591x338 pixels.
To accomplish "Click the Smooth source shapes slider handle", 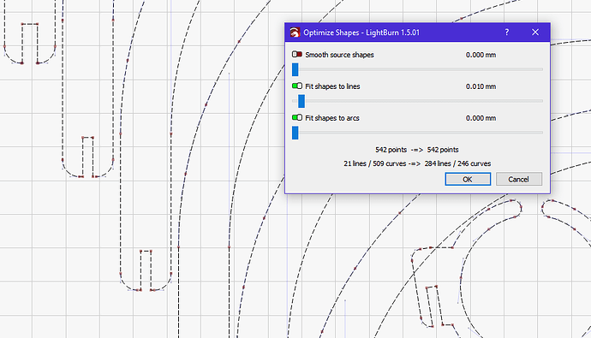I will pyautogui.click(x=295, y=69).
